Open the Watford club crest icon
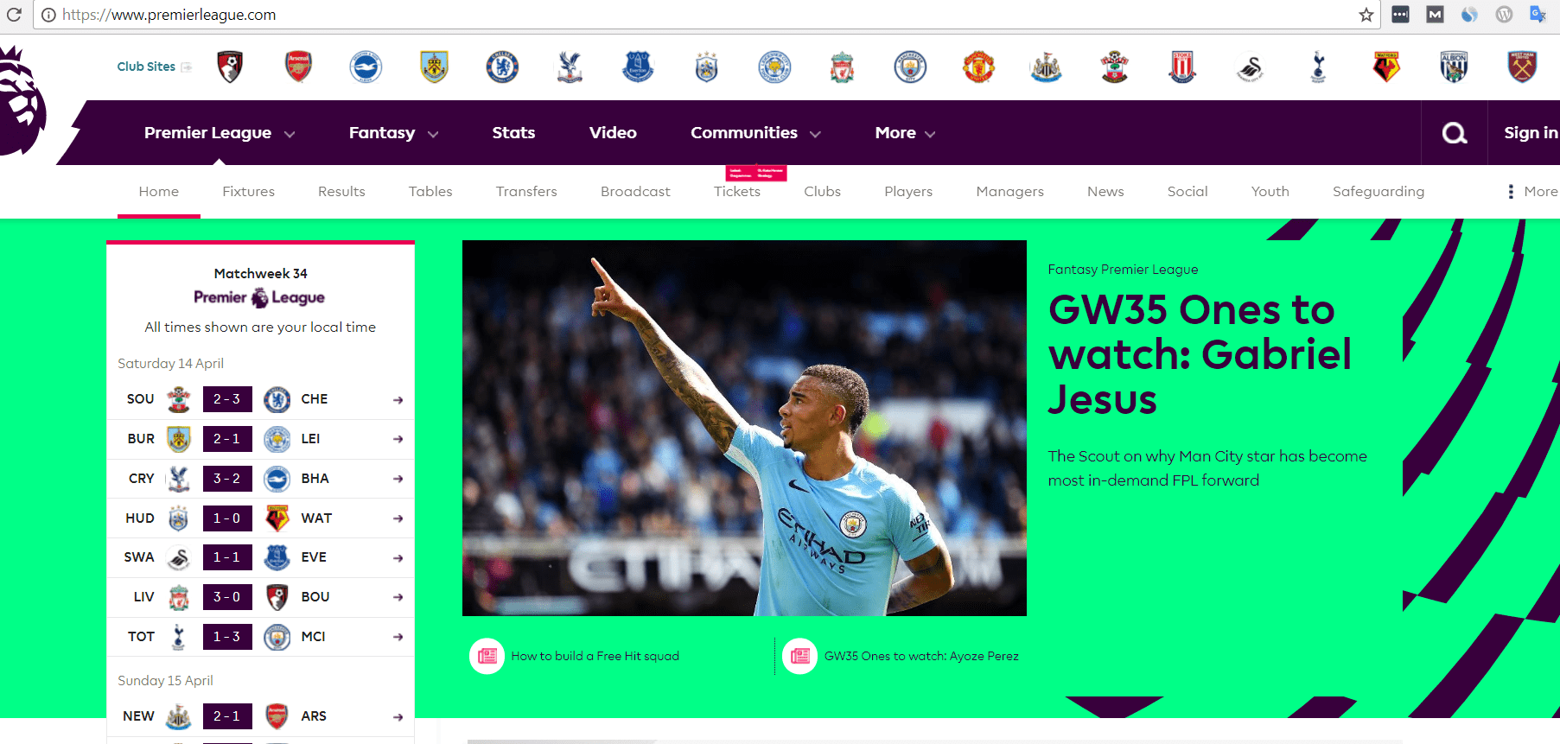This screenshot has height=744, width=1560. point(1386,67)
